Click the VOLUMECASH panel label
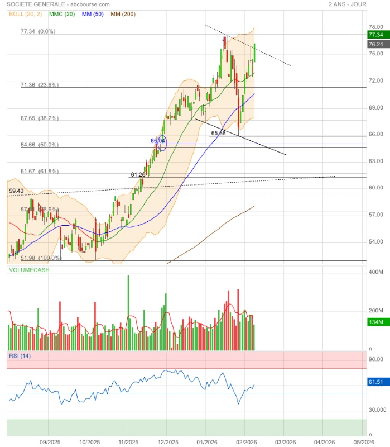 coord(29,270)
